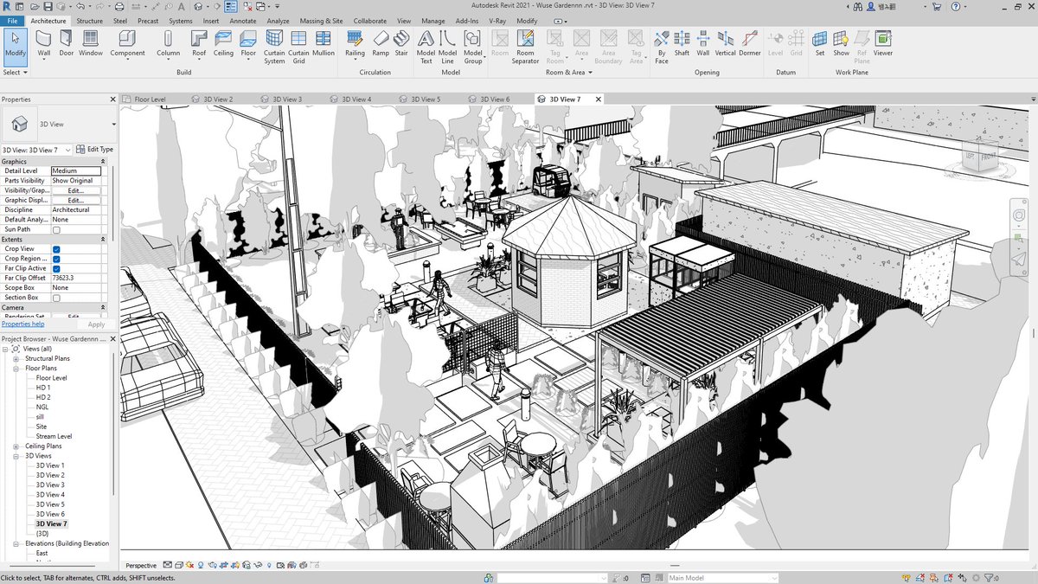This screenshot has height=584, width=1038.
Task: Enable the Section Box checkbox
Action: (x=56, y=298)
